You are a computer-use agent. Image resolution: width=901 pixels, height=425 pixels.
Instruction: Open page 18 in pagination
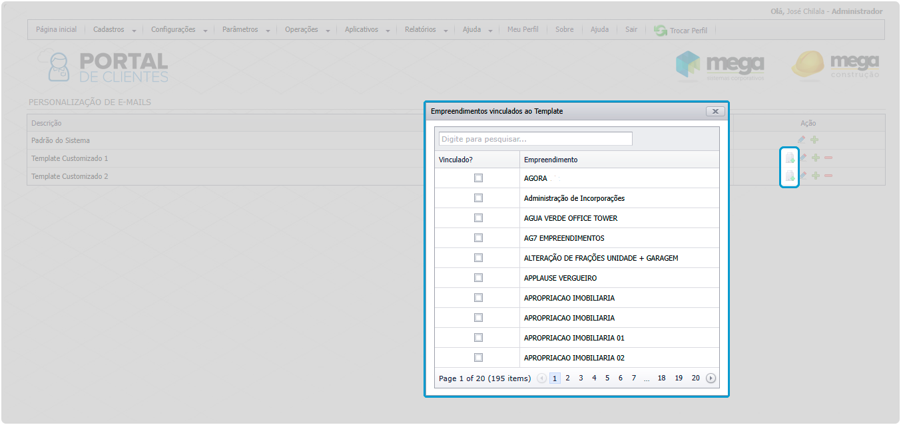[x=661, y=378]
